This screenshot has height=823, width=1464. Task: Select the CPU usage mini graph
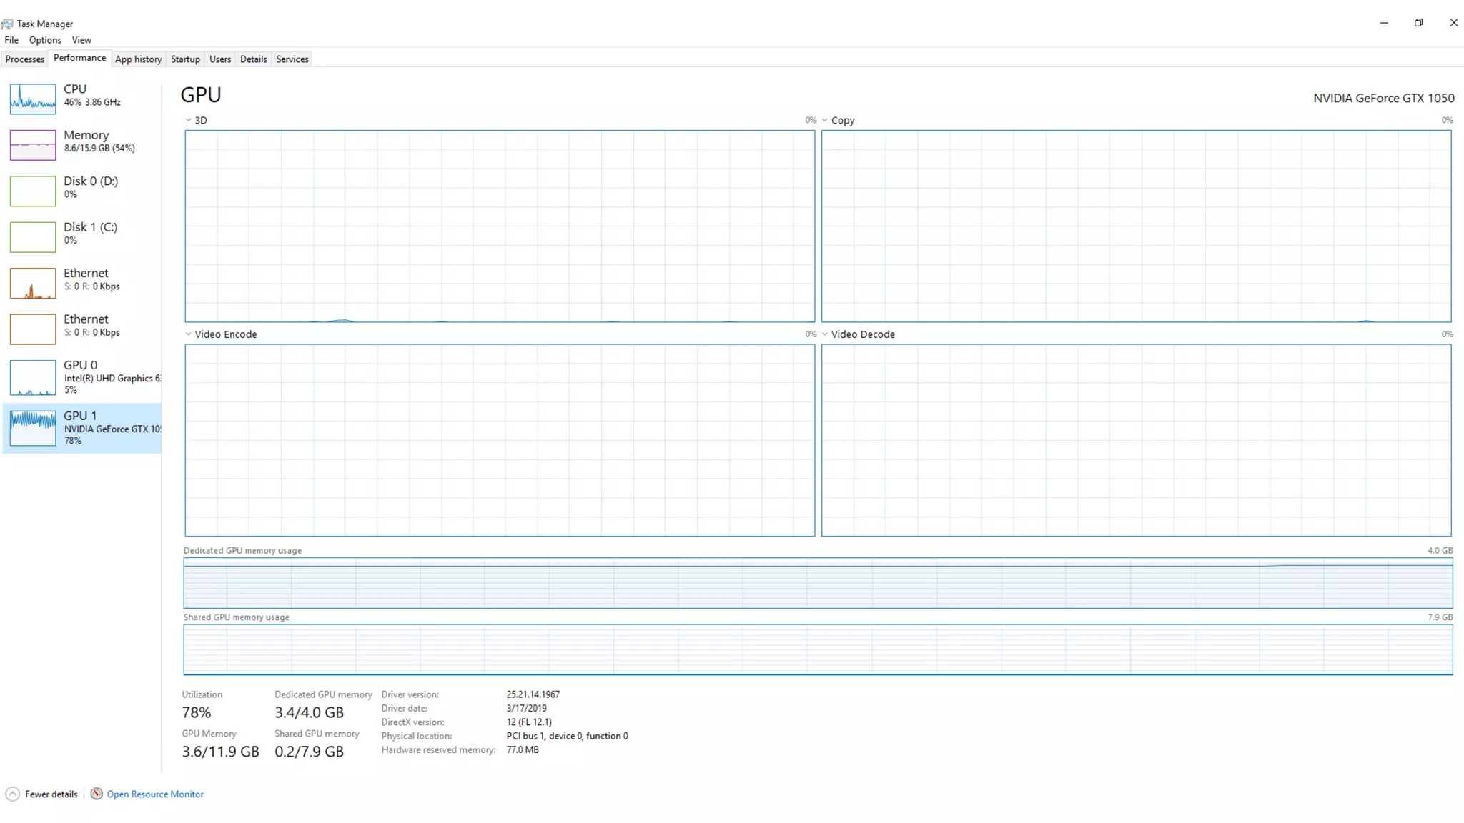[33, 99]
